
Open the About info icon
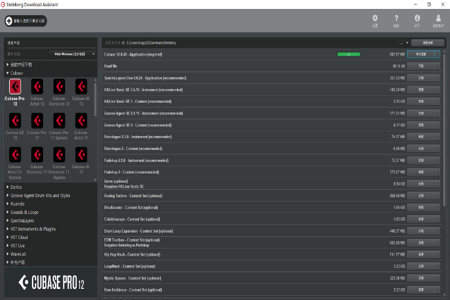[x=417, y=19]
